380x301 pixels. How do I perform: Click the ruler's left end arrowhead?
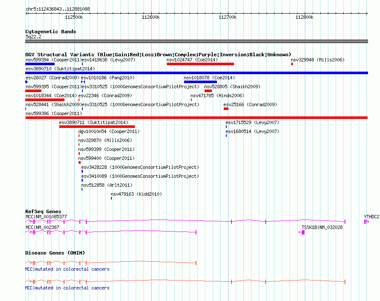coord(27,14)
